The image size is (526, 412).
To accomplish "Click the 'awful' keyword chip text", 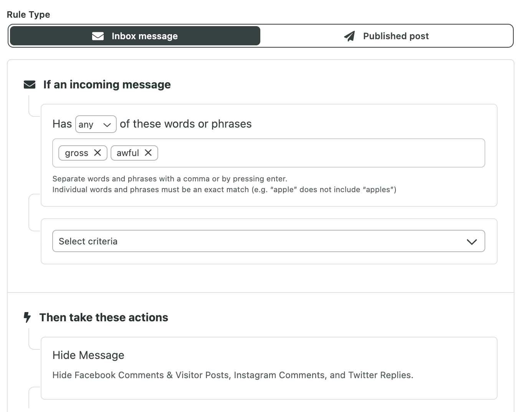I will (x=128, y=153).
